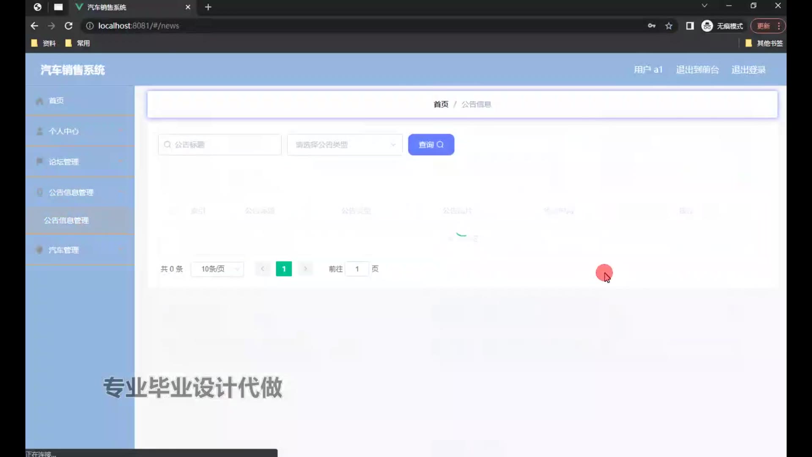812x457 pixels.
Task: Open the 请选择公告类型 dropdown
Action: (x=345, y=145)
